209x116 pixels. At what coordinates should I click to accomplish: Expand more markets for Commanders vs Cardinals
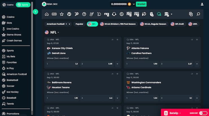coord(197,98)
